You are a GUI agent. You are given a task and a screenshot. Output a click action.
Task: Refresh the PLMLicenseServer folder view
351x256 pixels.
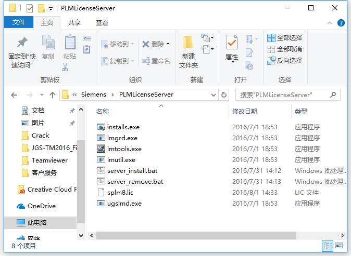click(223, 95)
